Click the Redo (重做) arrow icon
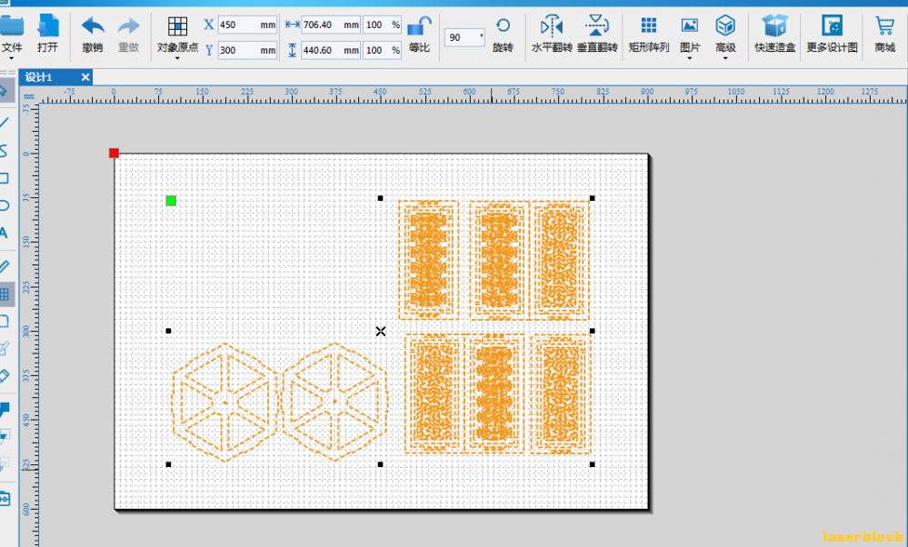Screen dimensions: 908x547 [x=128, y=26]
